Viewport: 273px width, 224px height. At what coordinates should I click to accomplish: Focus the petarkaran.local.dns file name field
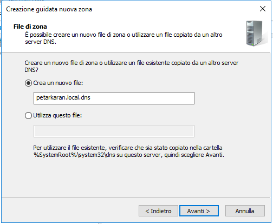(114, 98)
